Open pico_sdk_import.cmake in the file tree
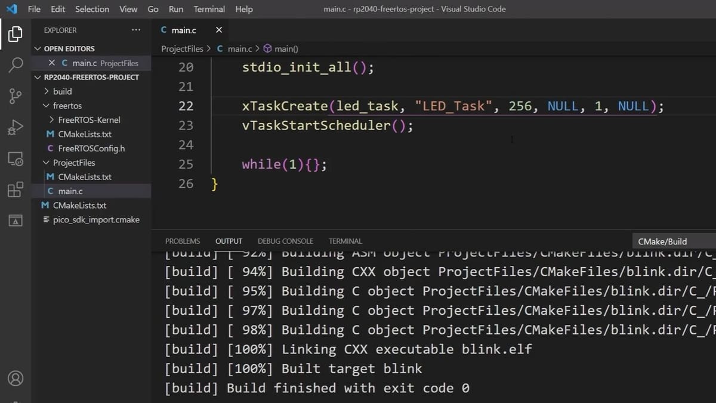Viewport: 716px width, 403px height. click(96, 219)
